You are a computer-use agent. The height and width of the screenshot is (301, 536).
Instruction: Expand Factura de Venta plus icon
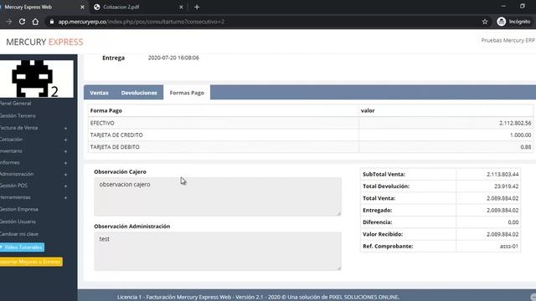click(x=65, y=128)
